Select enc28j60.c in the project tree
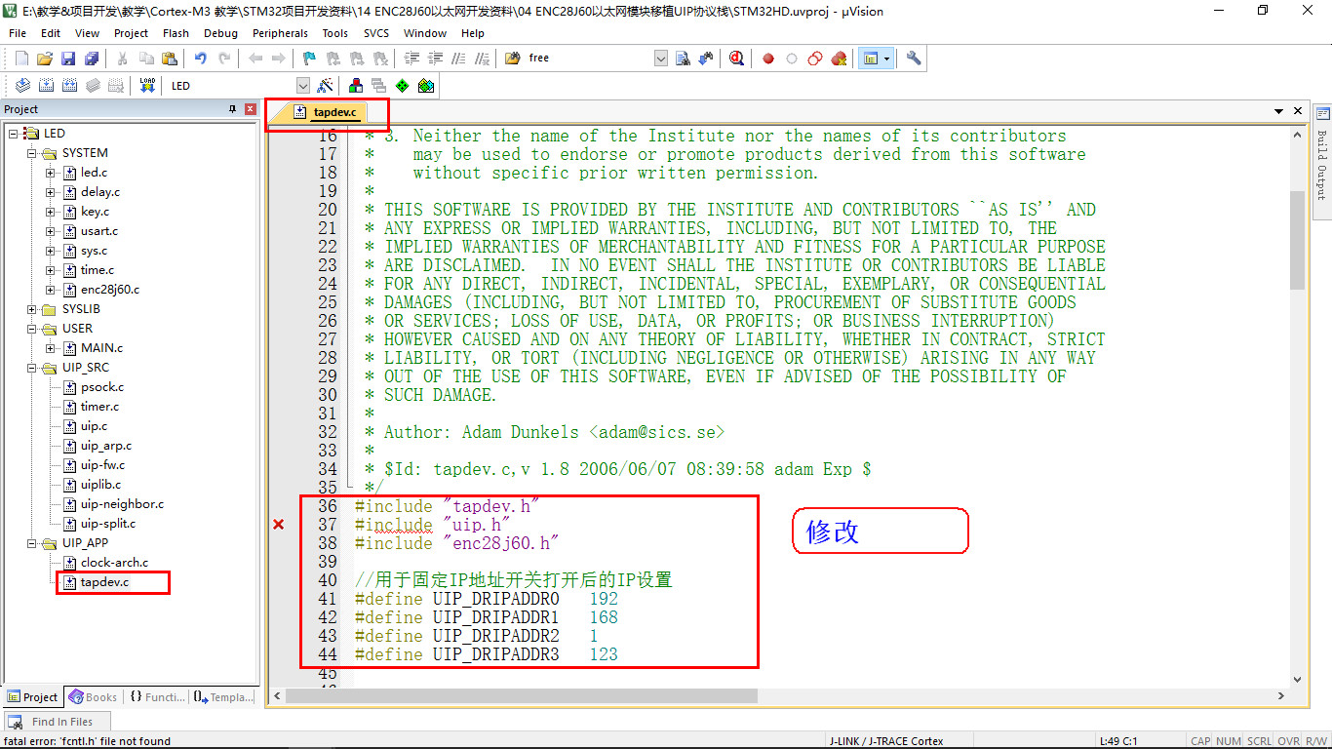 click(x=109, y=290)
